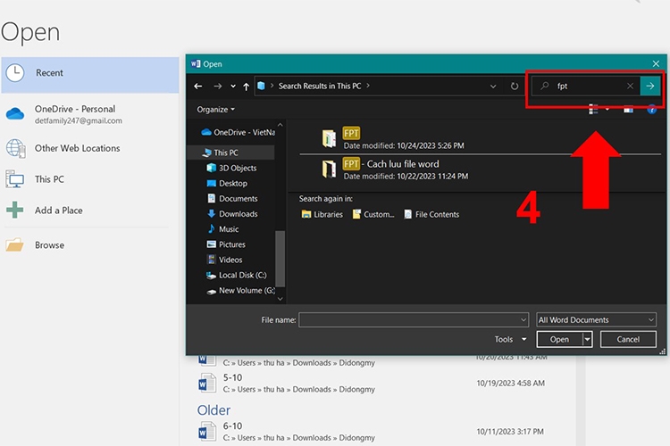Open Downloads in navigation tree
The height and width of the screenshot is (446, 670).
coord(232,214)
